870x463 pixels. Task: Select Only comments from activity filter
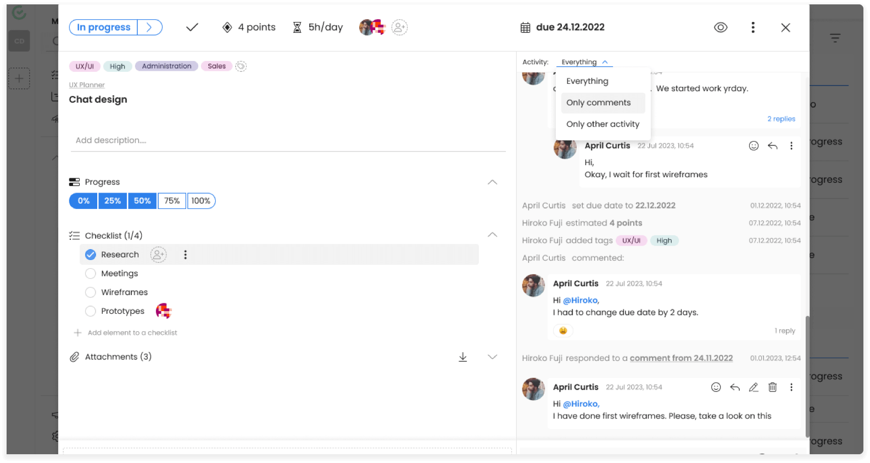(598, 103)
